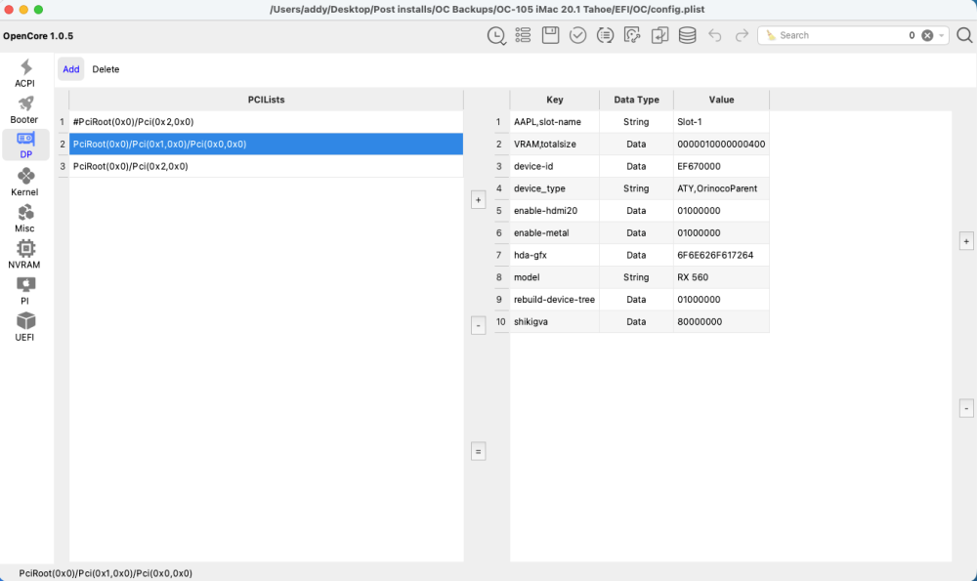Click the equals button between panels
The width and height of the screenshot is (977, 581).
click(478, 451)
